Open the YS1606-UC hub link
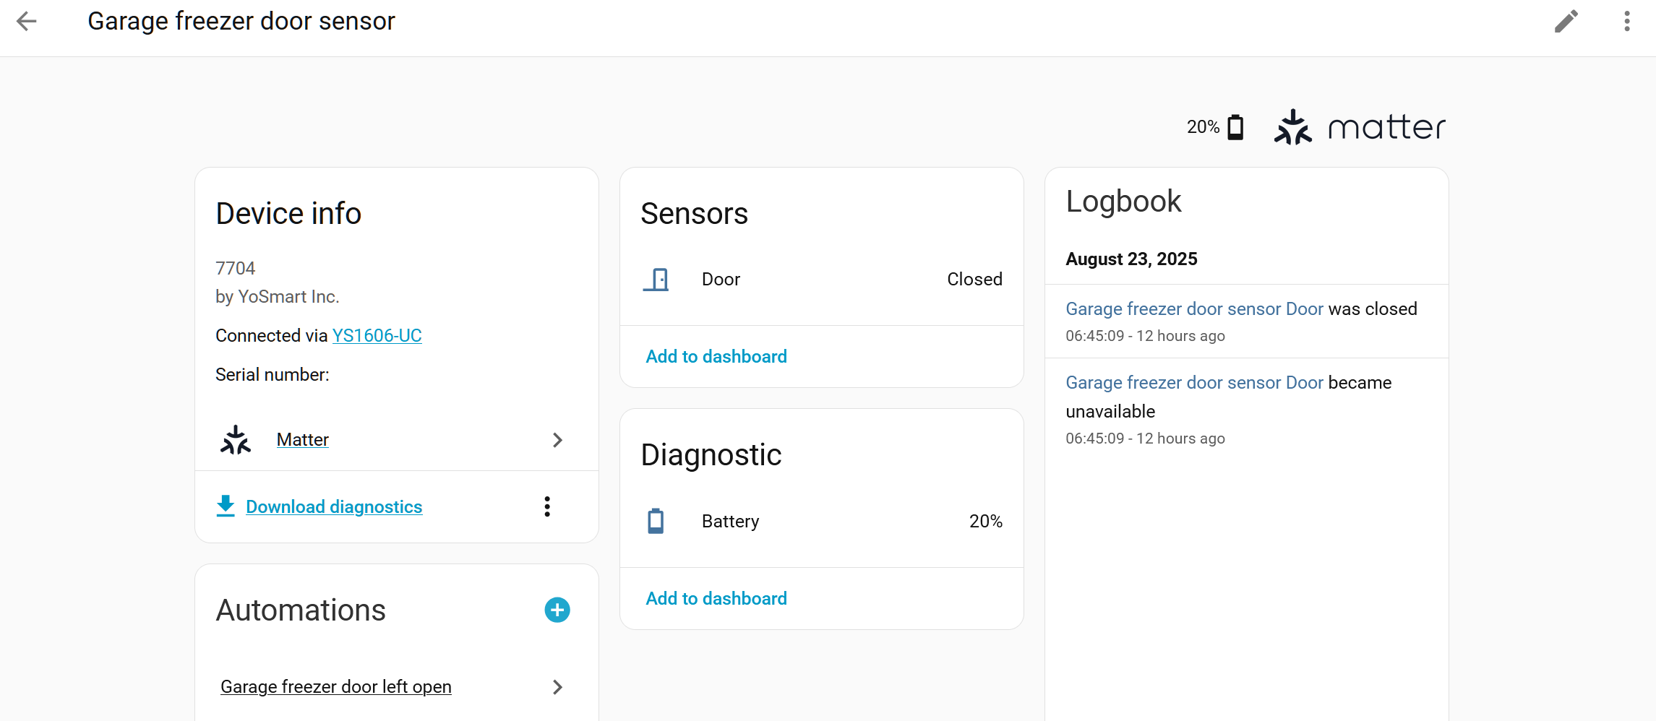1656x721 pixels. (x=377, y=335)
